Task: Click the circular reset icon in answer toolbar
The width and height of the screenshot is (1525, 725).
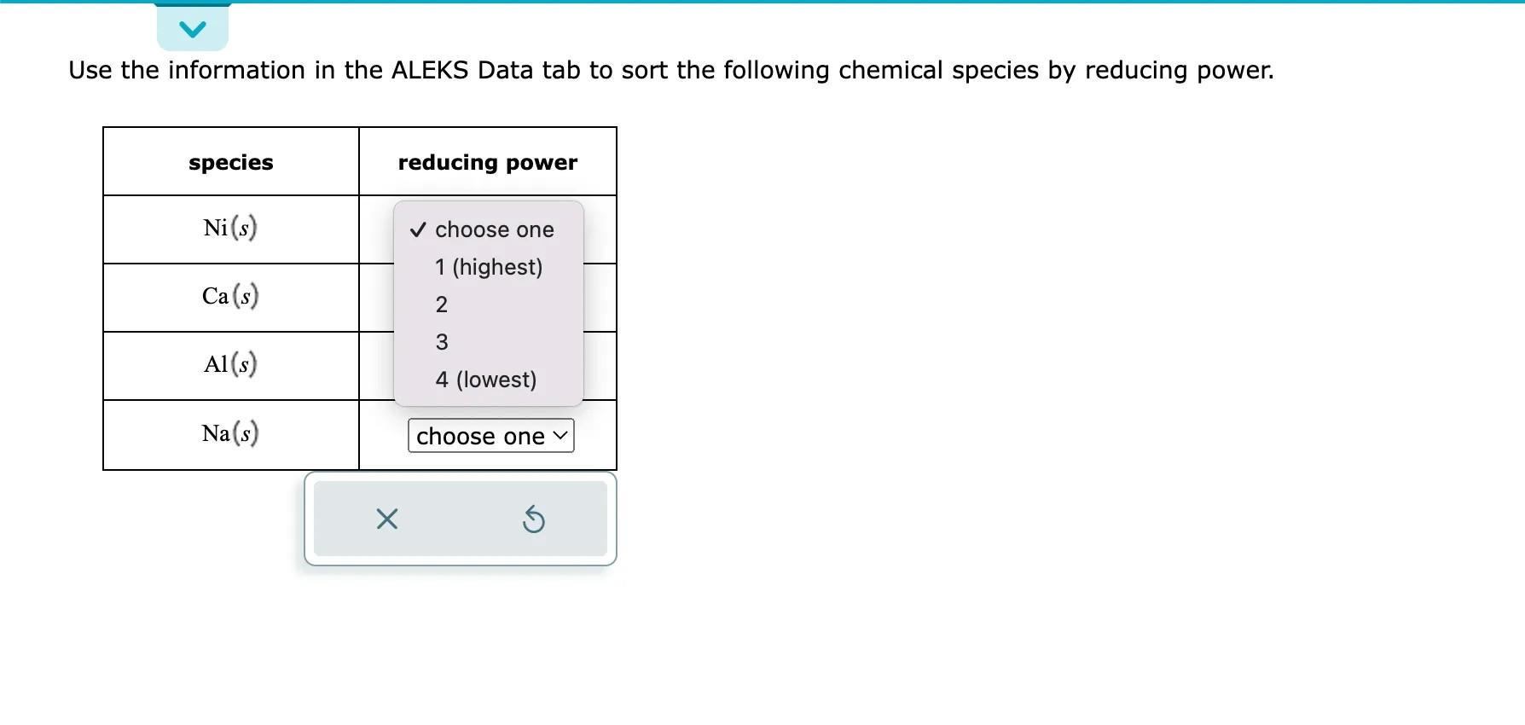Action: [x=535, y=519]
